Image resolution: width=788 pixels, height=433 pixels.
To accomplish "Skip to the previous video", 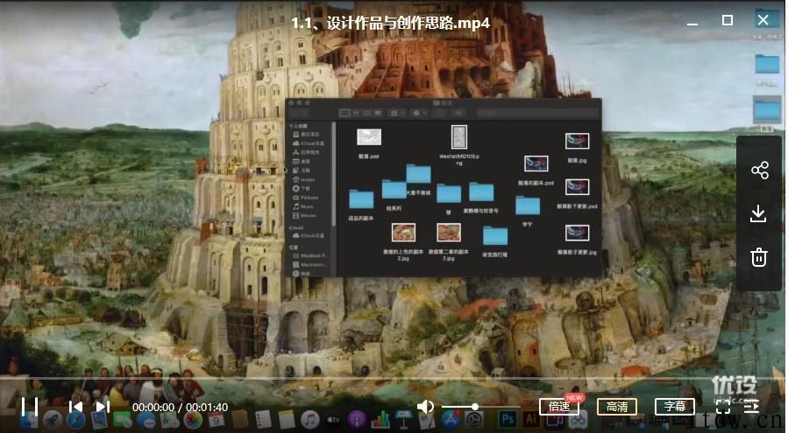I will pos(76,407).
